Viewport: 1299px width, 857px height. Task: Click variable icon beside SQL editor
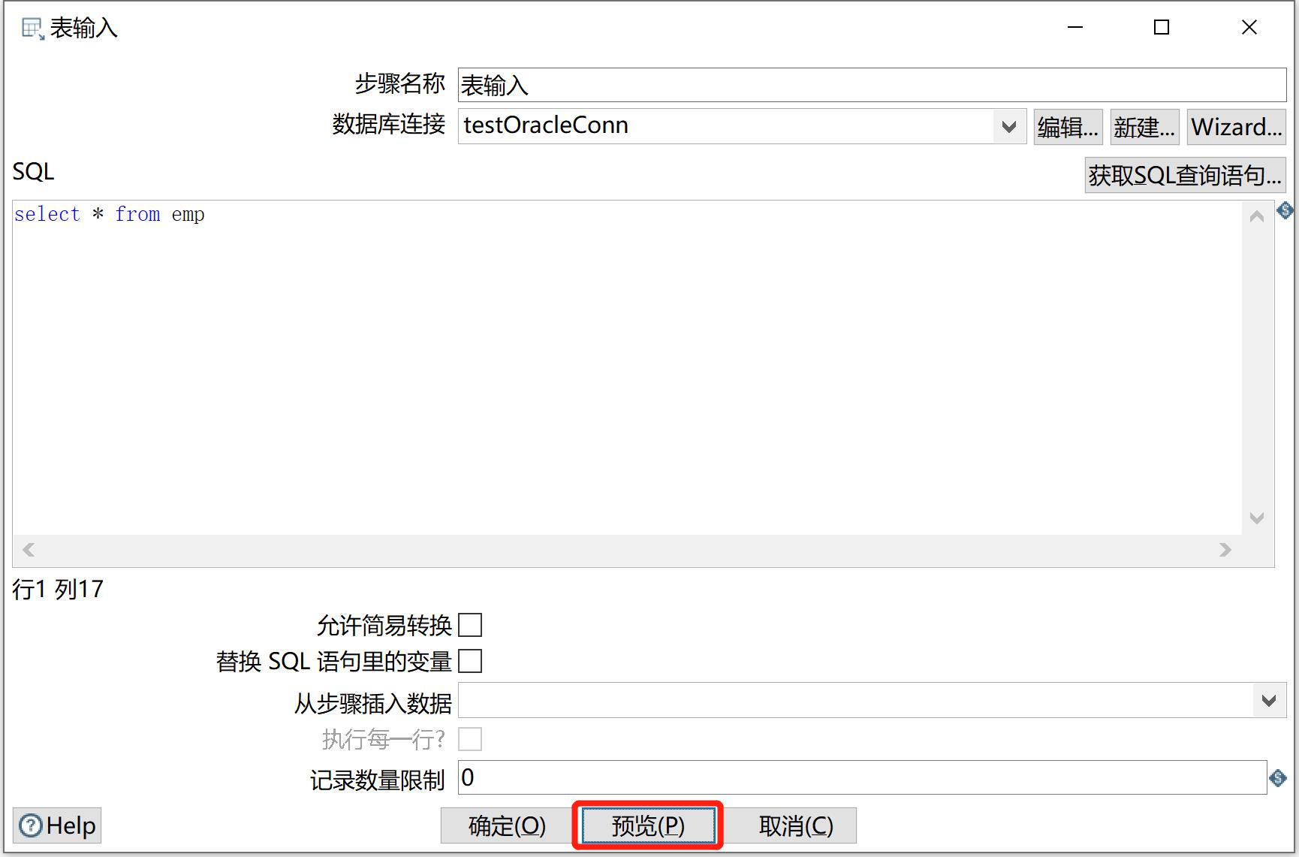(x=1285, y=210)
